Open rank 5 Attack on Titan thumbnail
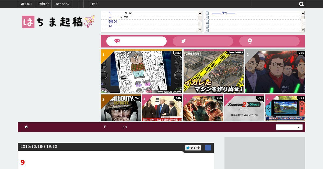 pos(203,108)
